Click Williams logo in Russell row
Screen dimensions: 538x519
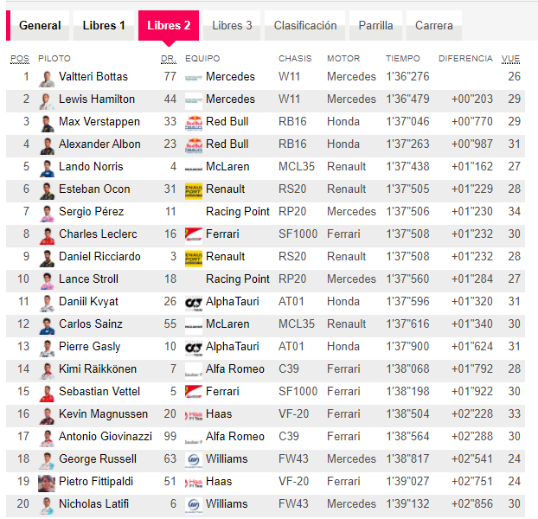tap(194, 461)
